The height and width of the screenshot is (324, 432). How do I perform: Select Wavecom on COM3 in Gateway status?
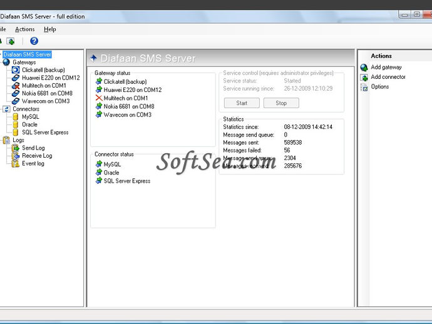click(x=128, y=114)
